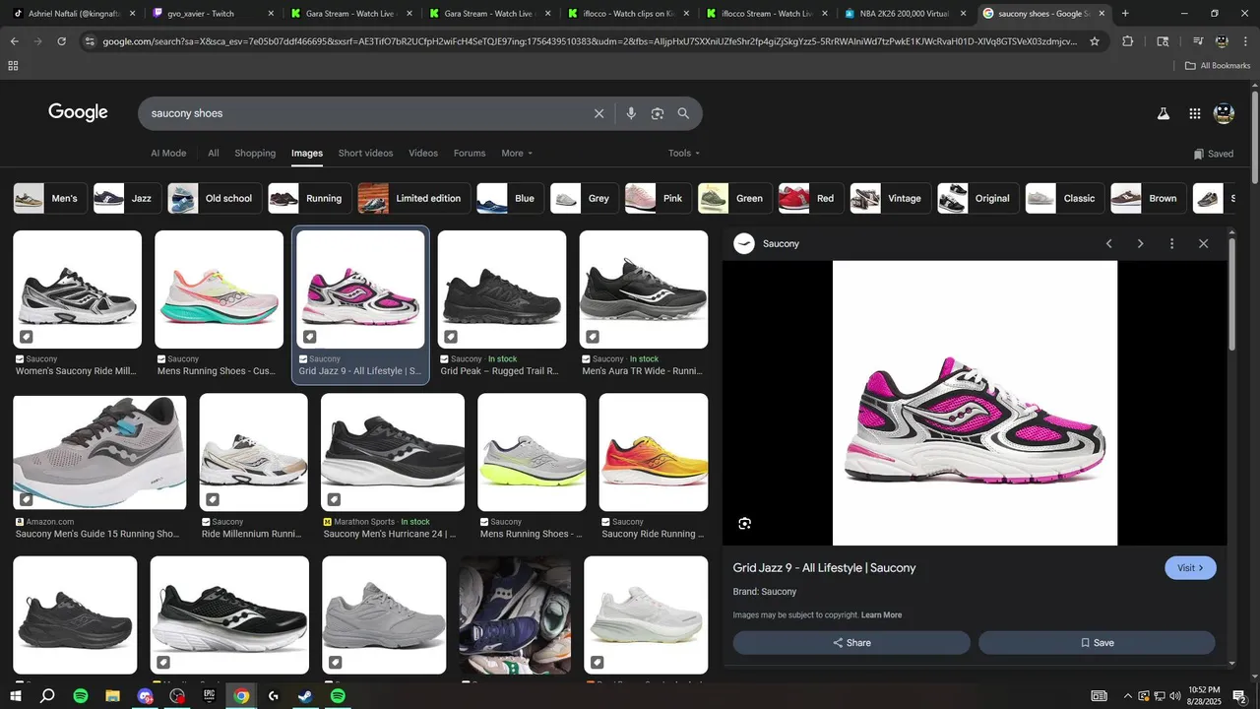The height and width of the screenshot is (709, 1260).
Task: Open the Chrome apps grid in bookmarks bar
Action: (x=13, y=66)
